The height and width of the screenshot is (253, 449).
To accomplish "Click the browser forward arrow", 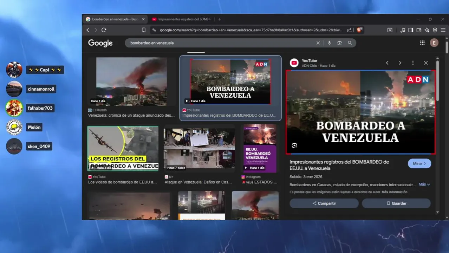I will click(96, 30).
